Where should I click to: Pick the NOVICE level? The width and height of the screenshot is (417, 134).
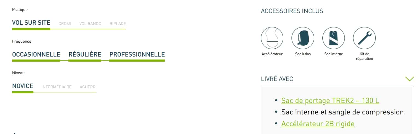click(23, 86)
